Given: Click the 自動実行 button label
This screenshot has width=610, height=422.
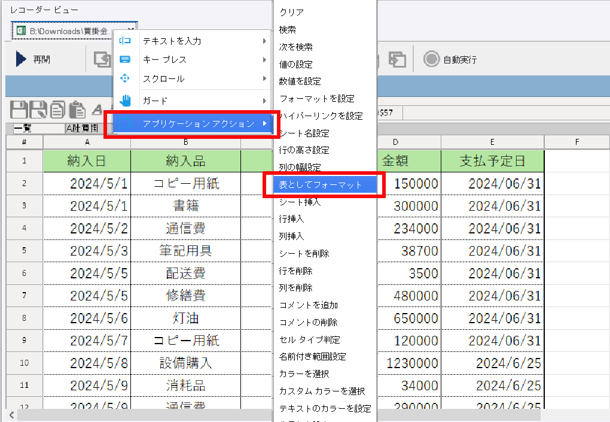Looking at the screenshot, I should [460, 60].
